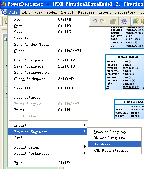
Task: Choose New... from the File menu
Action: (48, 19)
